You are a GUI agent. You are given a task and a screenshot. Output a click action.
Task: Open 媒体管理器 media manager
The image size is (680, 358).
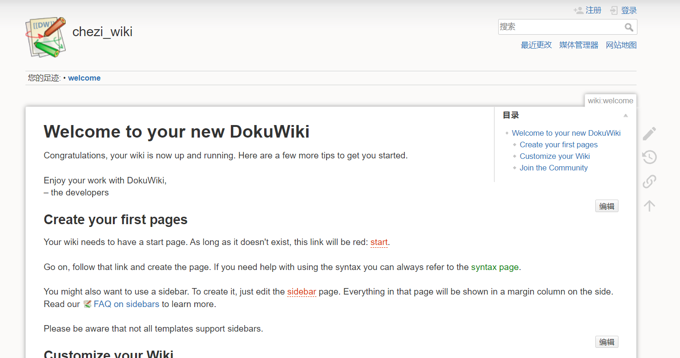pos(579,45)
